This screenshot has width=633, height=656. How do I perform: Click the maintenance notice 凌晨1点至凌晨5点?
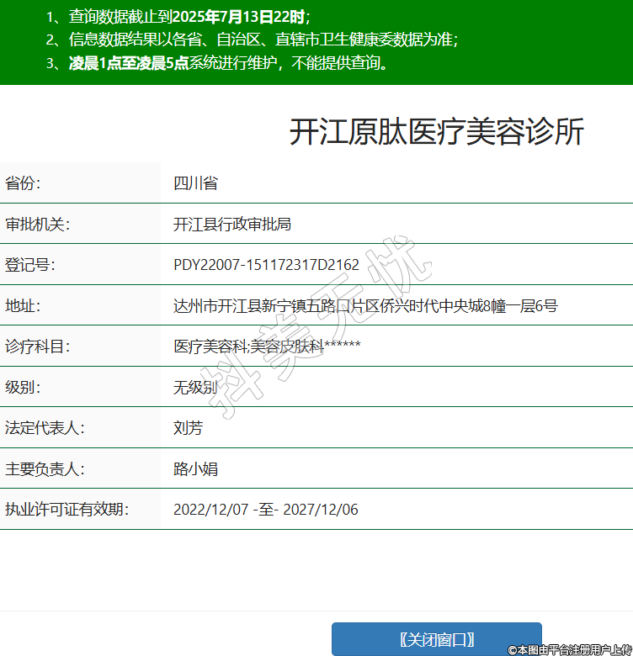[227, 62]
